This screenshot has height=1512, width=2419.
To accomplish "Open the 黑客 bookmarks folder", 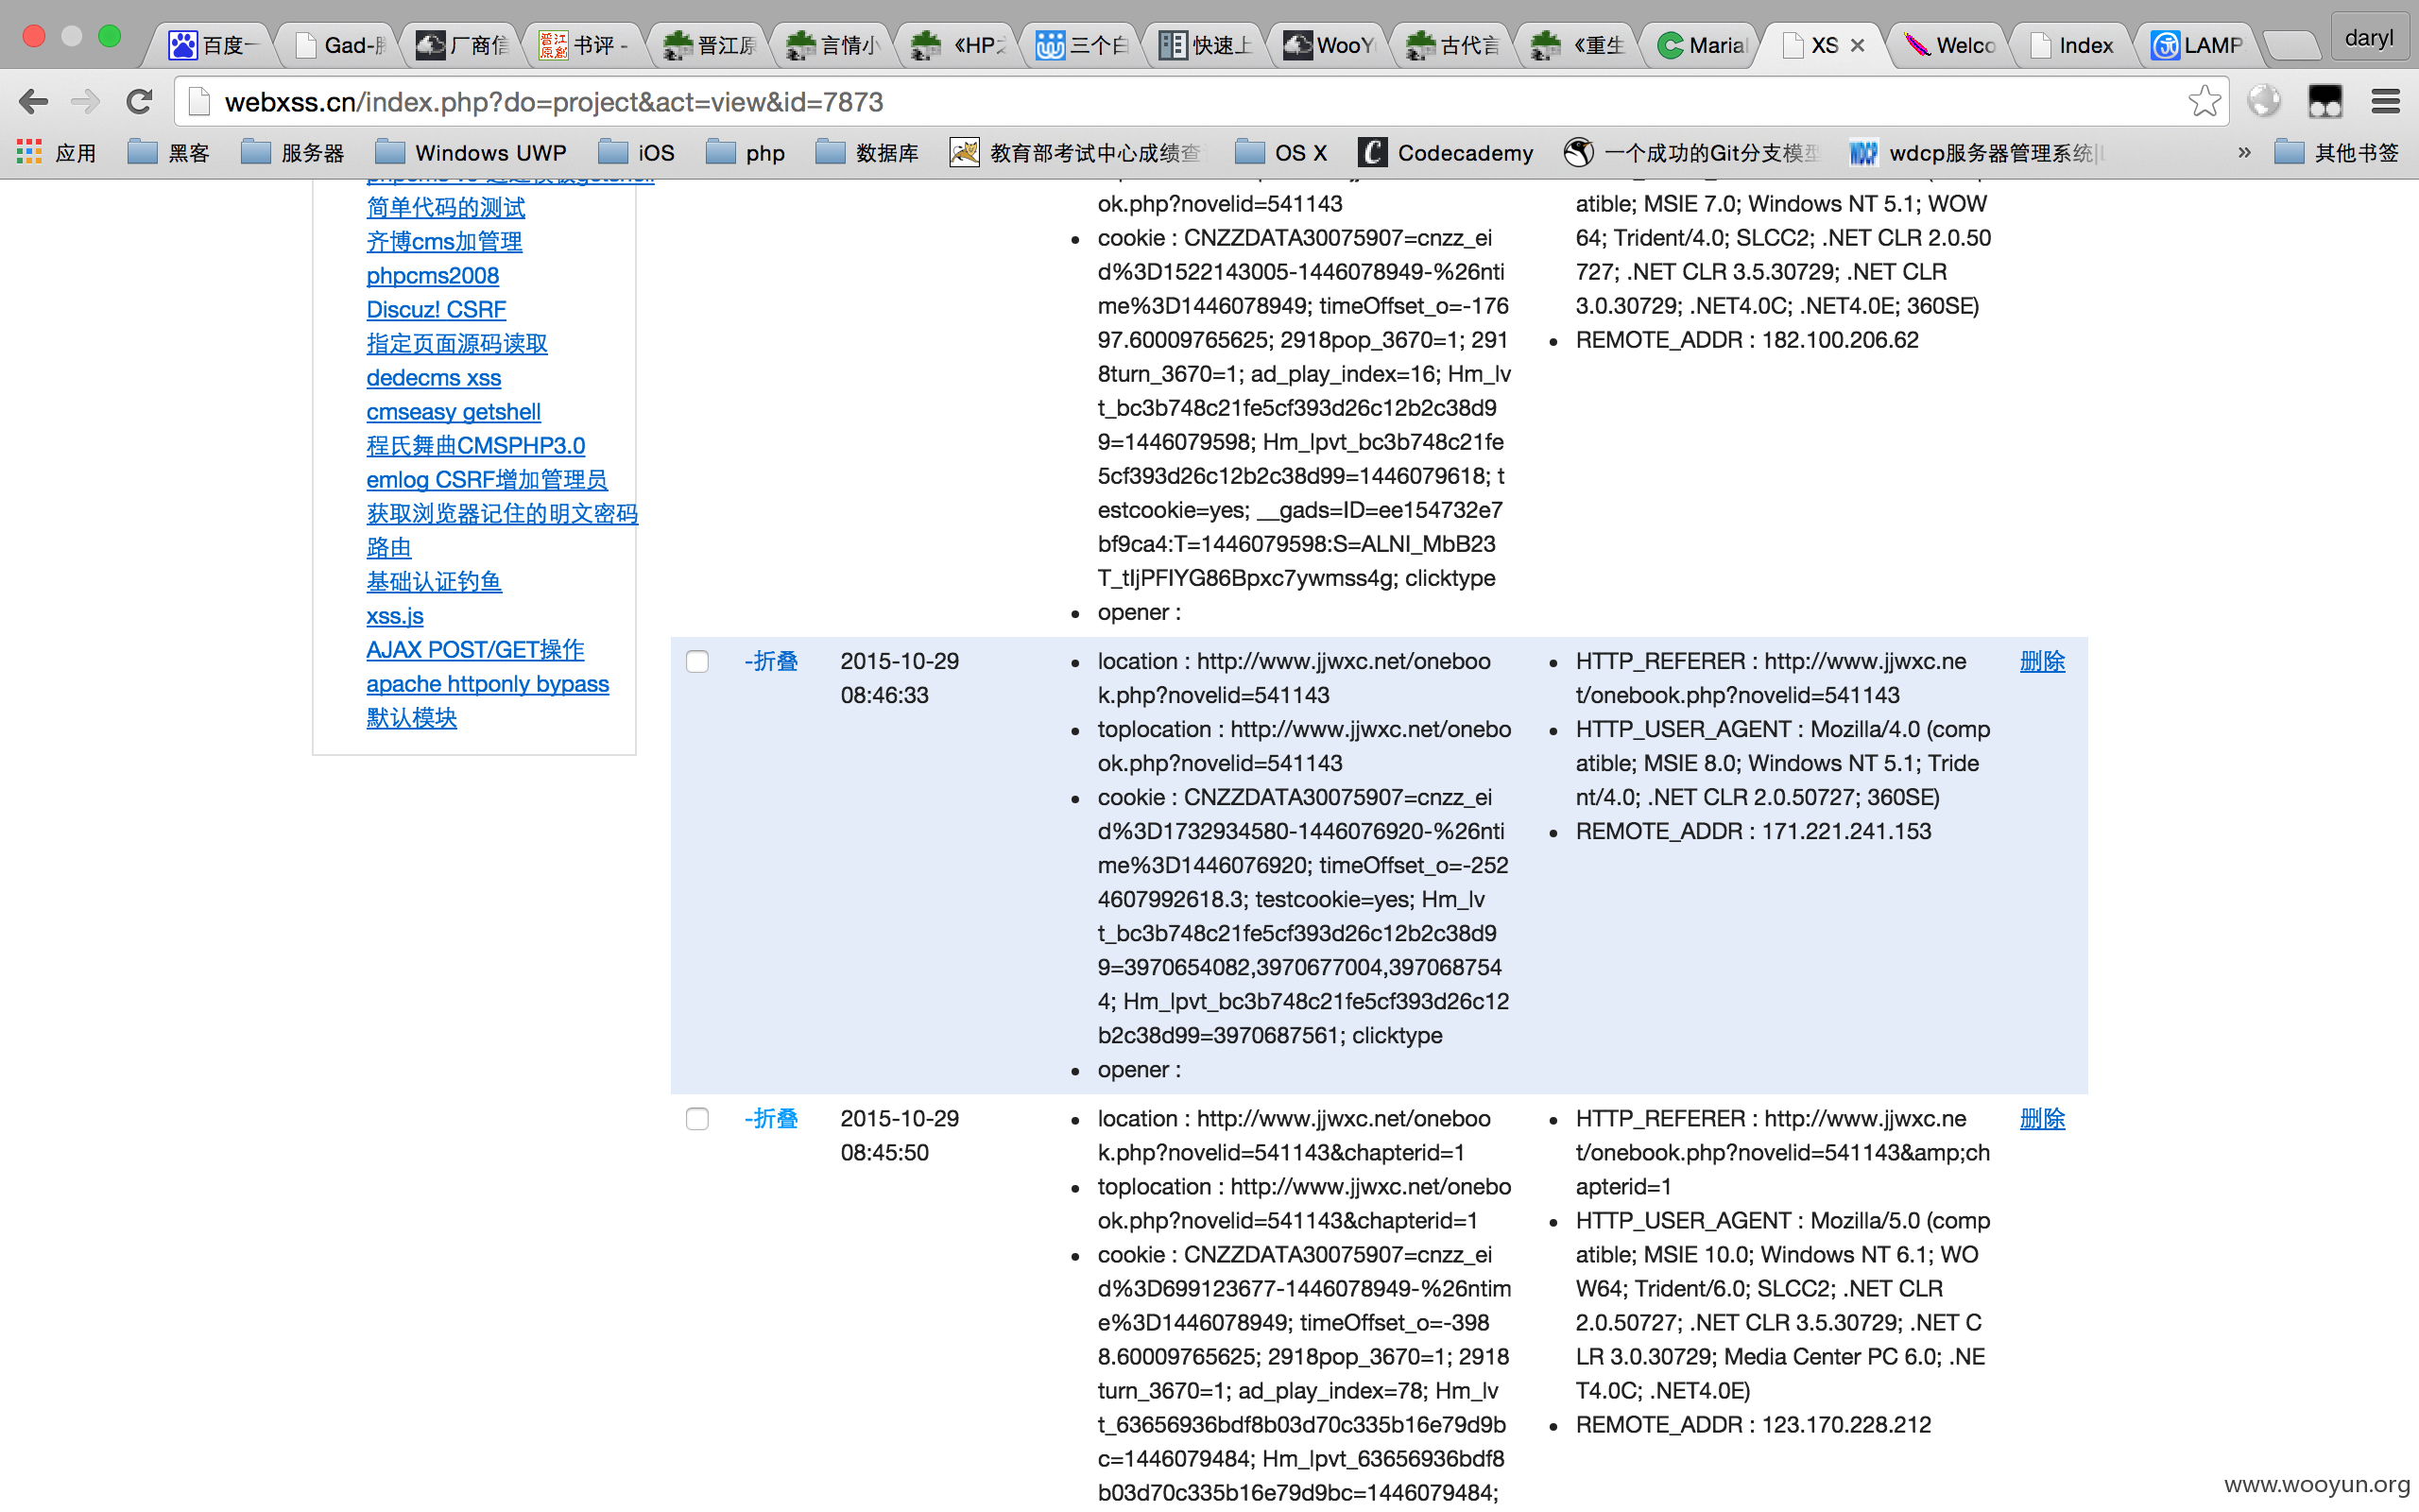I will (169, 153).
